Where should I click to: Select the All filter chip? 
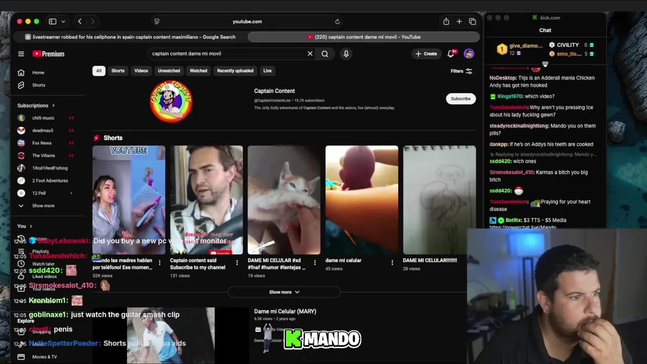pos(99,71)
